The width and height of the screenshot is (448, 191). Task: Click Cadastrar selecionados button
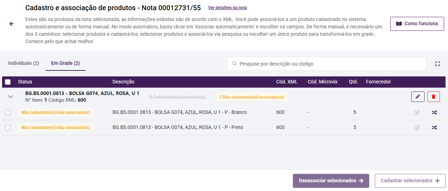point(410,181)
